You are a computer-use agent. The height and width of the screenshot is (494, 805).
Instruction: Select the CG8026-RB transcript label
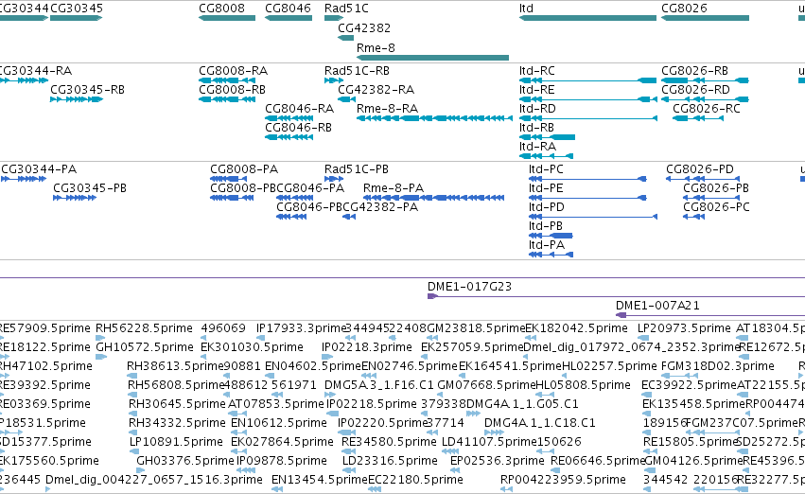pos(694,70)
